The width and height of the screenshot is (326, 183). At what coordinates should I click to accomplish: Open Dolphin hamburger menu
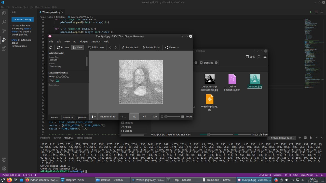point(265,57)
